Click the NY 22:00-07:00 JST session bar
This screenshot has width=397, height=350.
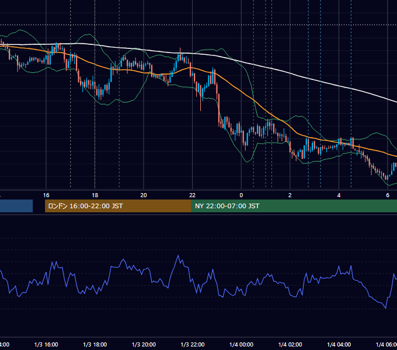pos(294,206)
